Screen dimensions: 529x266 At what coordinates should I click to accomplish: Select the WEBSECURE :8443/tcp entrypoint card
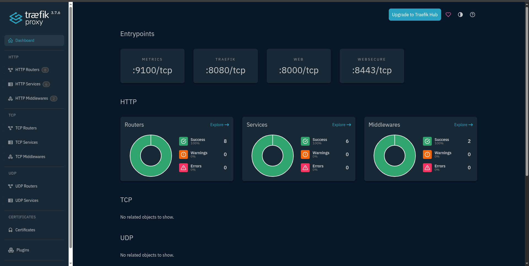372,66
